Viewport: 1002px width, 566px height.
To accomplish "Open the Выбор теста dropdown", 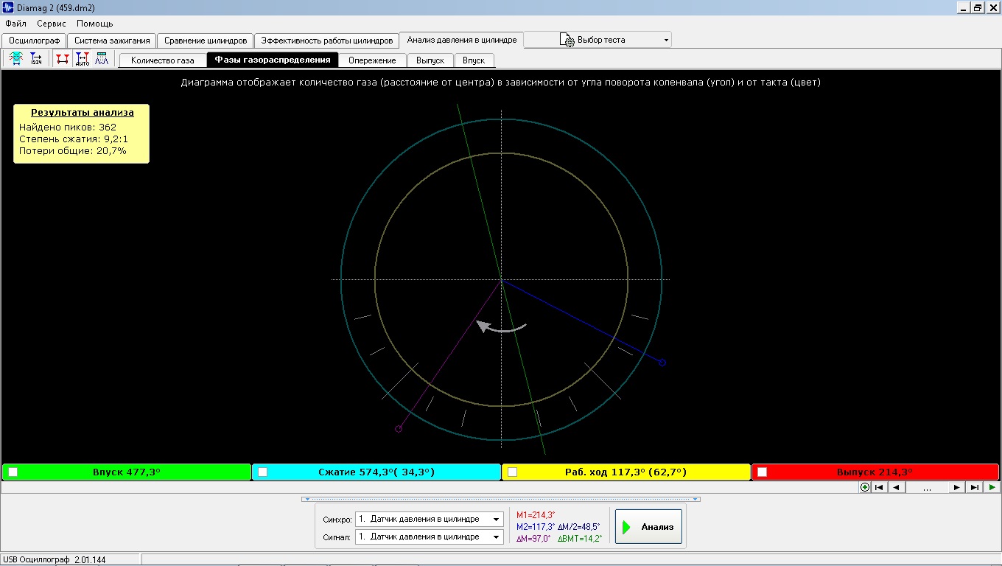I will pos(666,40).
